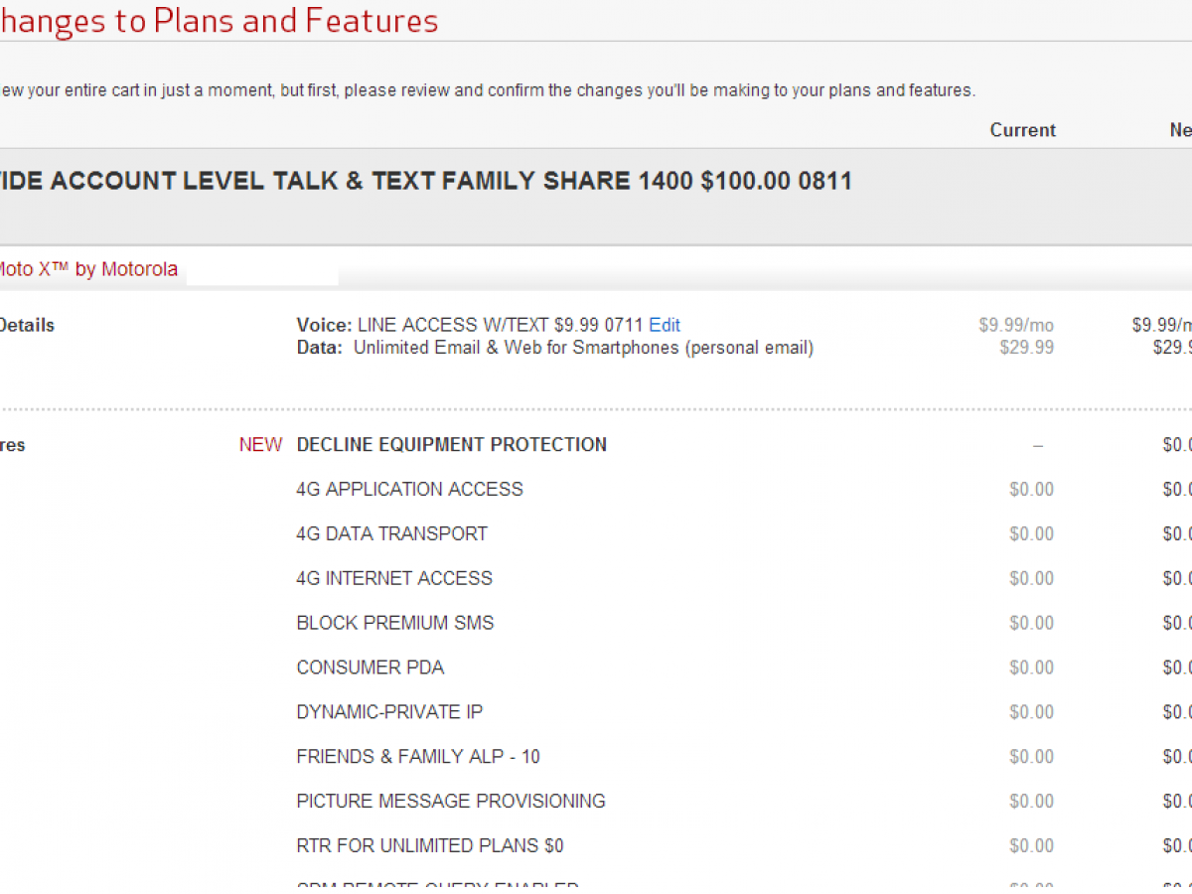Select PICTURE MESSAGE PROVISIONING feature

(x=450, y=801)
